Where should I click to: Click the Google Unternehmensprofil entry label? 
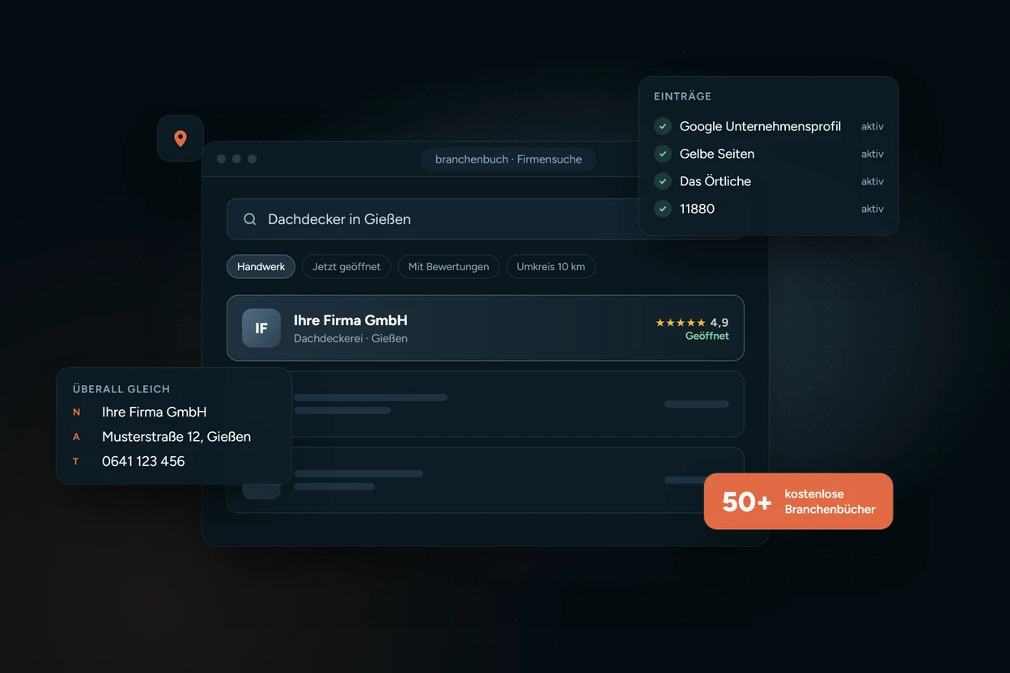pyautogui.click(x=760, y=126)
